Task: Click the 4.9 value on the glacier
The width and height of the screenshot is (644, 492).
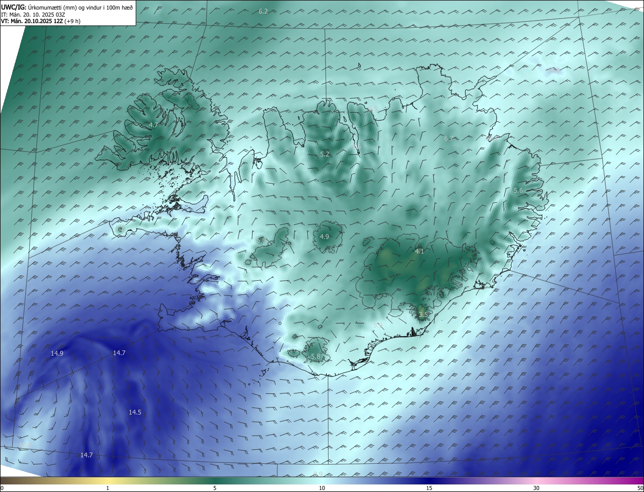Action: [x=325, y=236]
